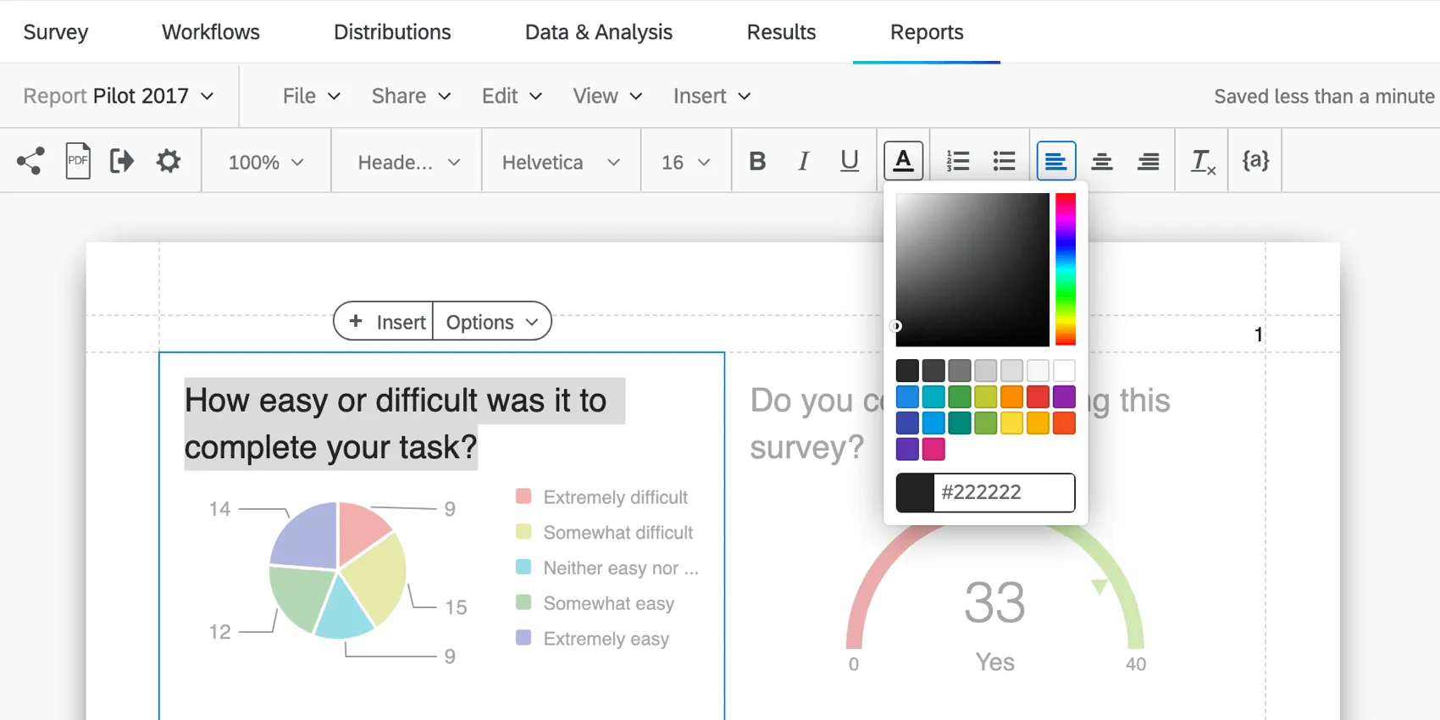Select the red color swatch in the picker

[1038, 396]
